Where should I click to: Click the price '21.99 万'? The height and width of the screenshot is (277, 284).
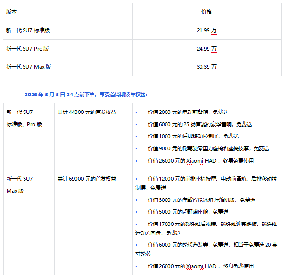tap(207, 30)
